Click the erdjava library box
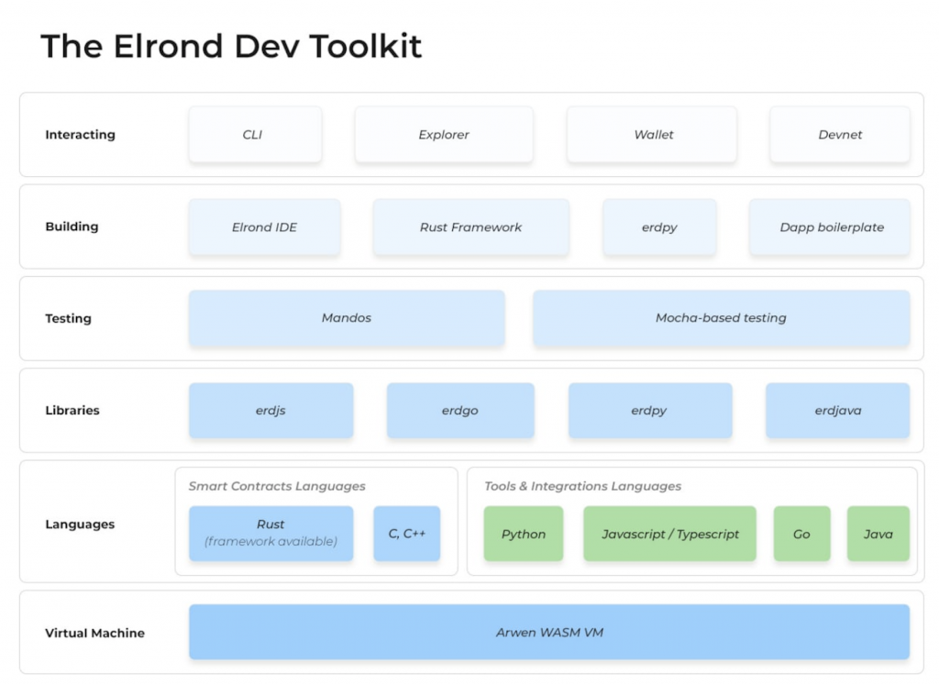The image size is (939, 684). pos(837,410)
